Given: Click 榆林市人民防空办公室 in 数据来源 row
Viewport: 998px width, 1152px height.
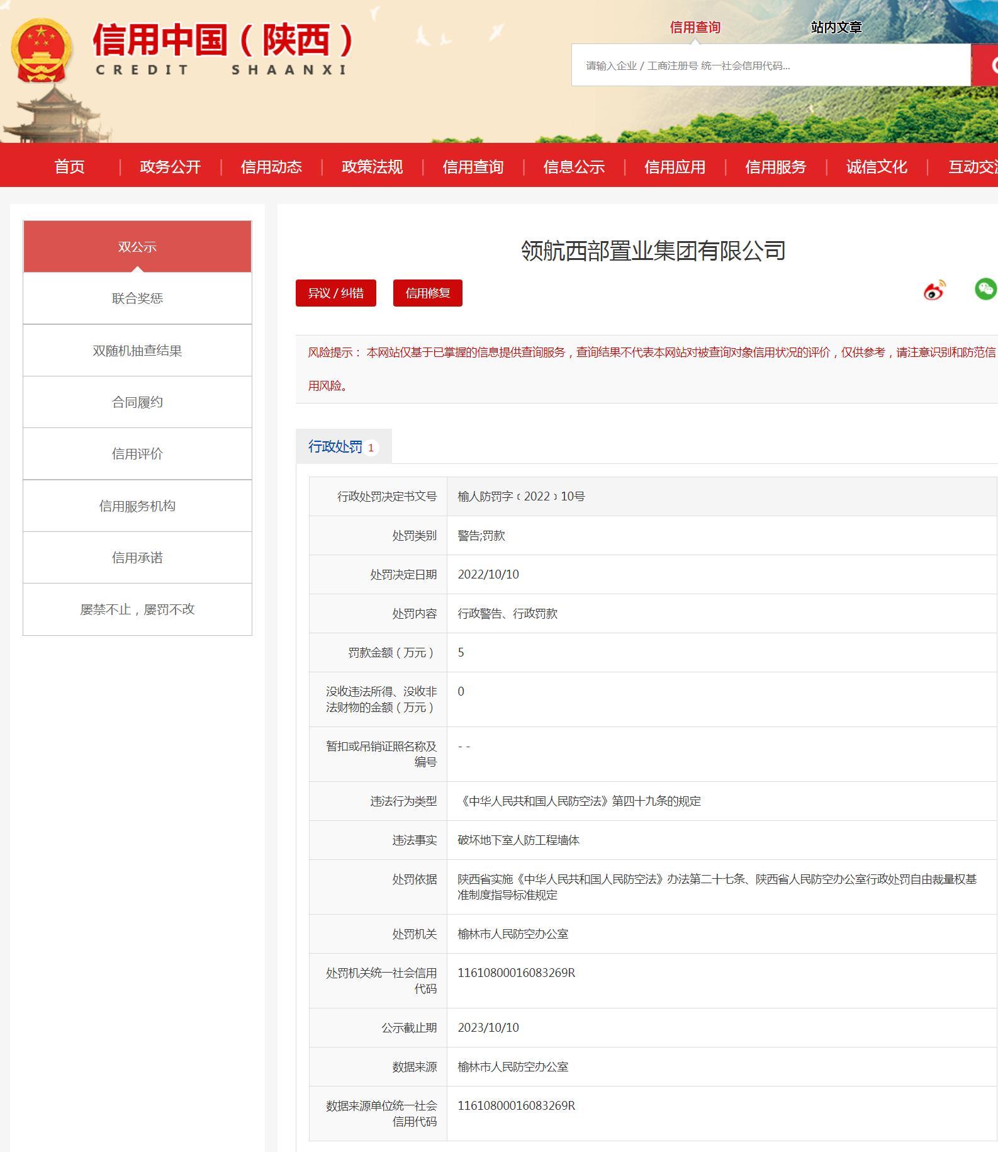Looking at the screenshot, I should [513, 1067].
